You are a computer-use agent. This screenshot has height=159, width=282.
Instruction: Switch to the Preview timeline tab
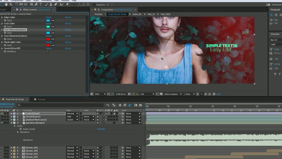click(x=41, y=100)
